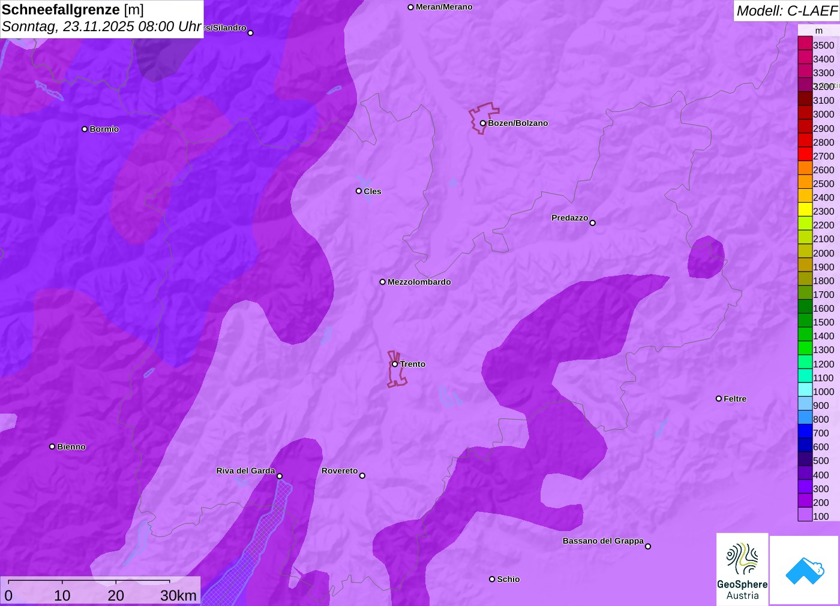Click the "10" scale bar label
This screenshot has width=840, height=606.
62,595
